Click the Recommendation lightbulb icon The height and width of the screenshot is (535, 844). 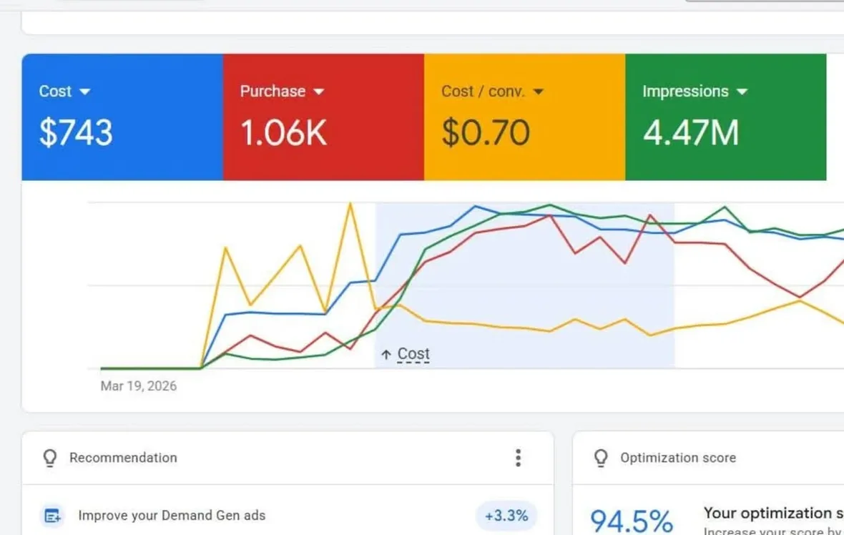coord(50,458)
